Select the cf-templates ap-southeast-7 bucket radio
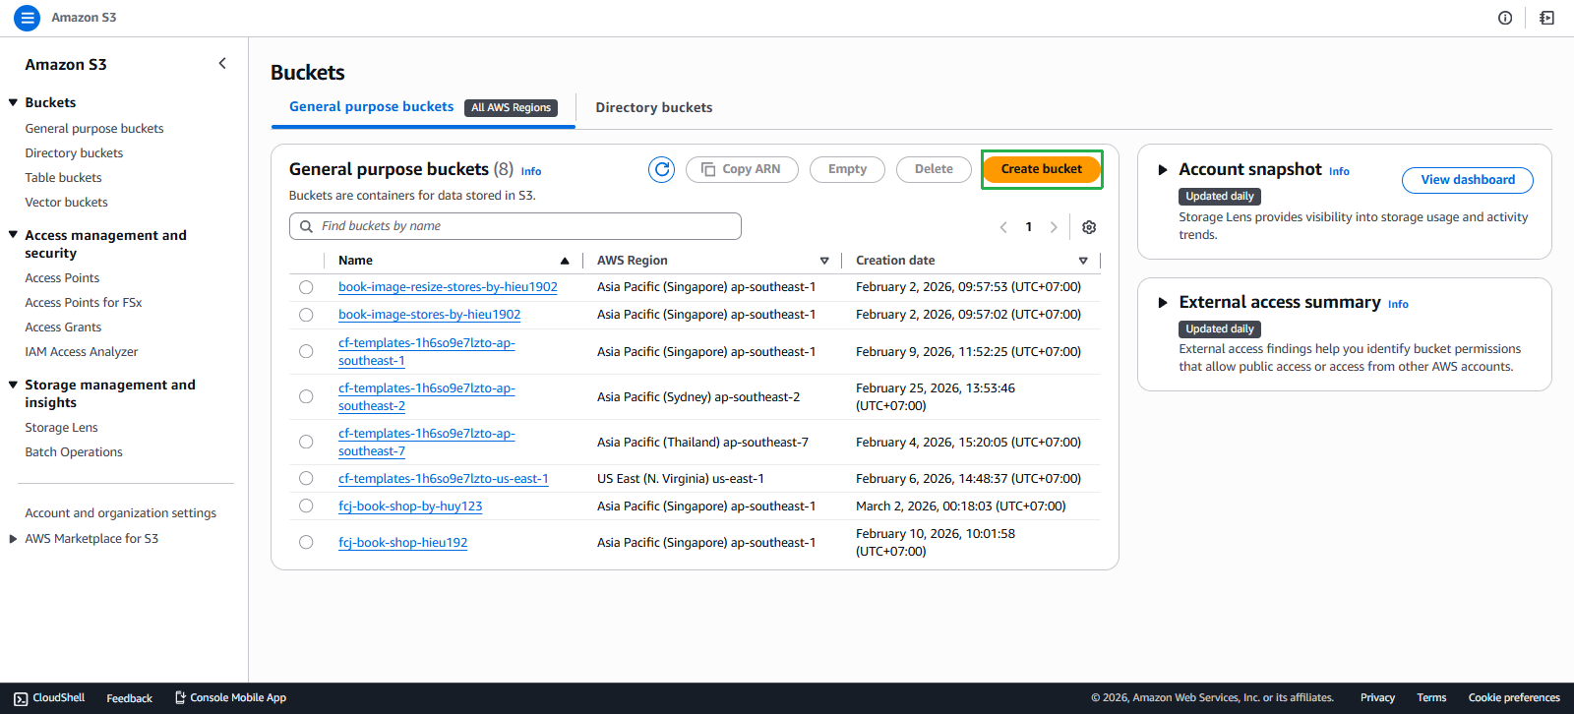Viewport: 1574px width, 714px height. (x=306, y=442)
